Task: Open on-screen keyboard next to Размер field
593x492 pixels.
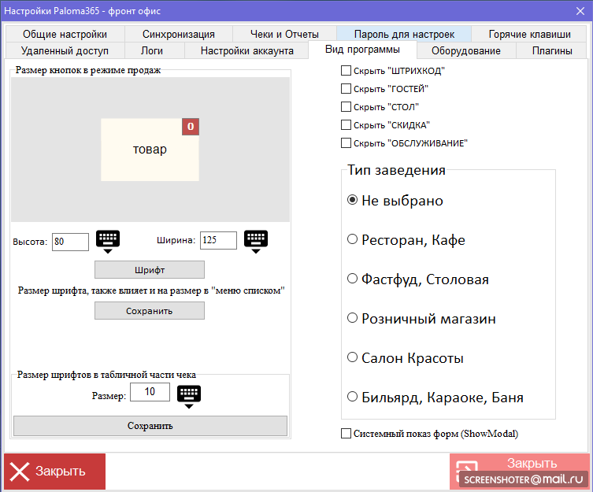Action: pyautogui.click(x=189, y=396)
